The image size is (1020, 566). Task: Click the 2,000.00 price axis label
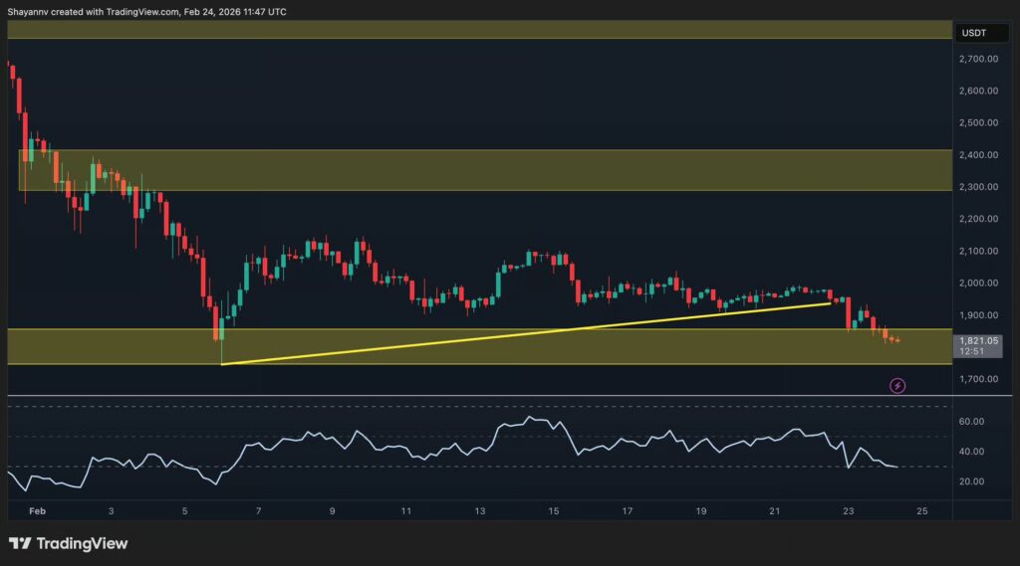(976, 283)
